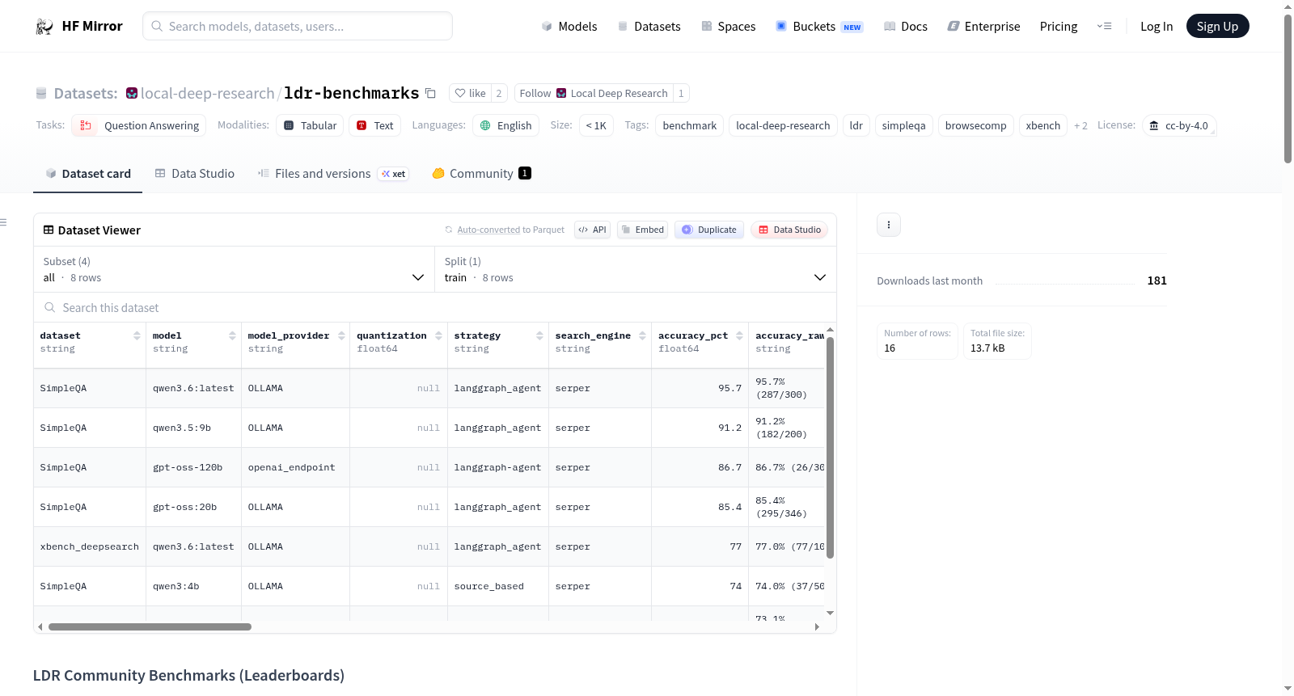Image resolution: width=1294 pixels, height=696 pixels.
Task: Click the Local Deep Research organization avatar
Action: (x=561, y=93)
